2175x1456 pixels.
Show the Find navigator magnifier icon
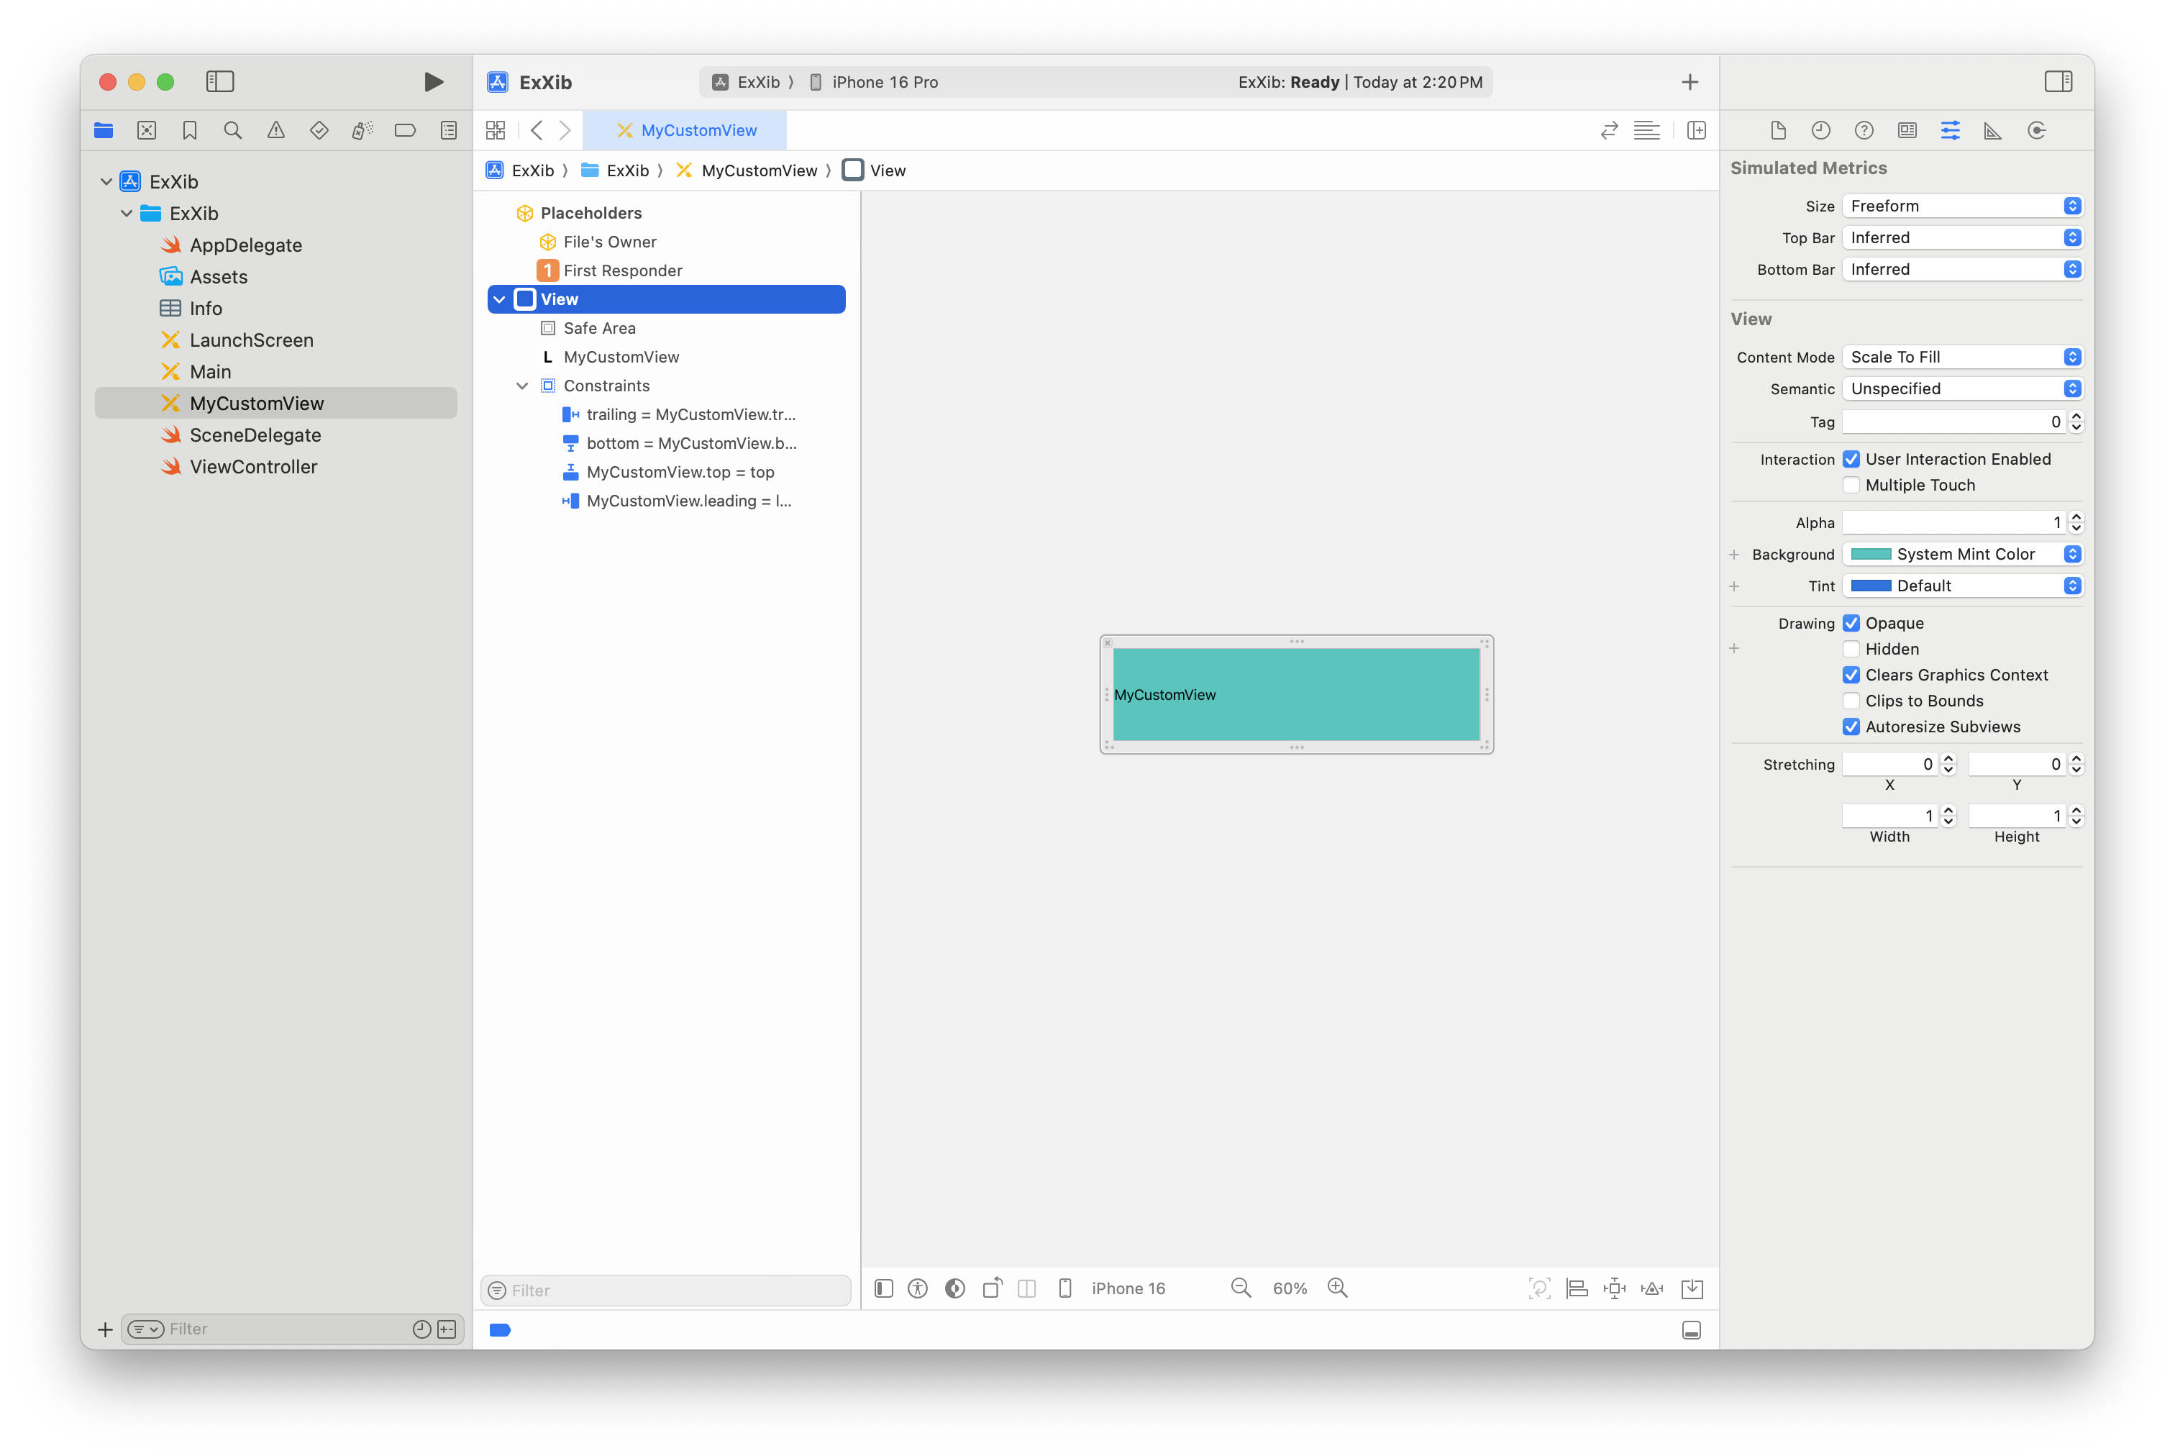coord(233,131)
